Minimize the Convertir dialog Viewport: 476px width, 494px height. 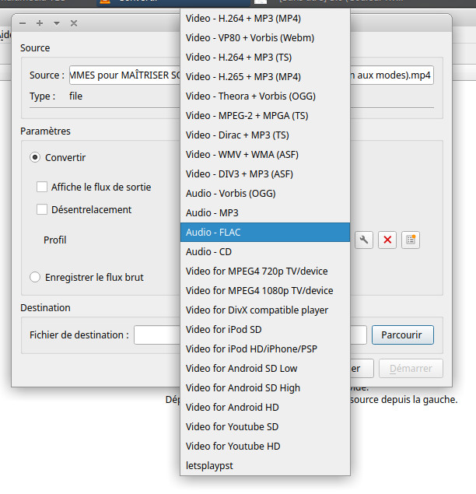(23, 23)
